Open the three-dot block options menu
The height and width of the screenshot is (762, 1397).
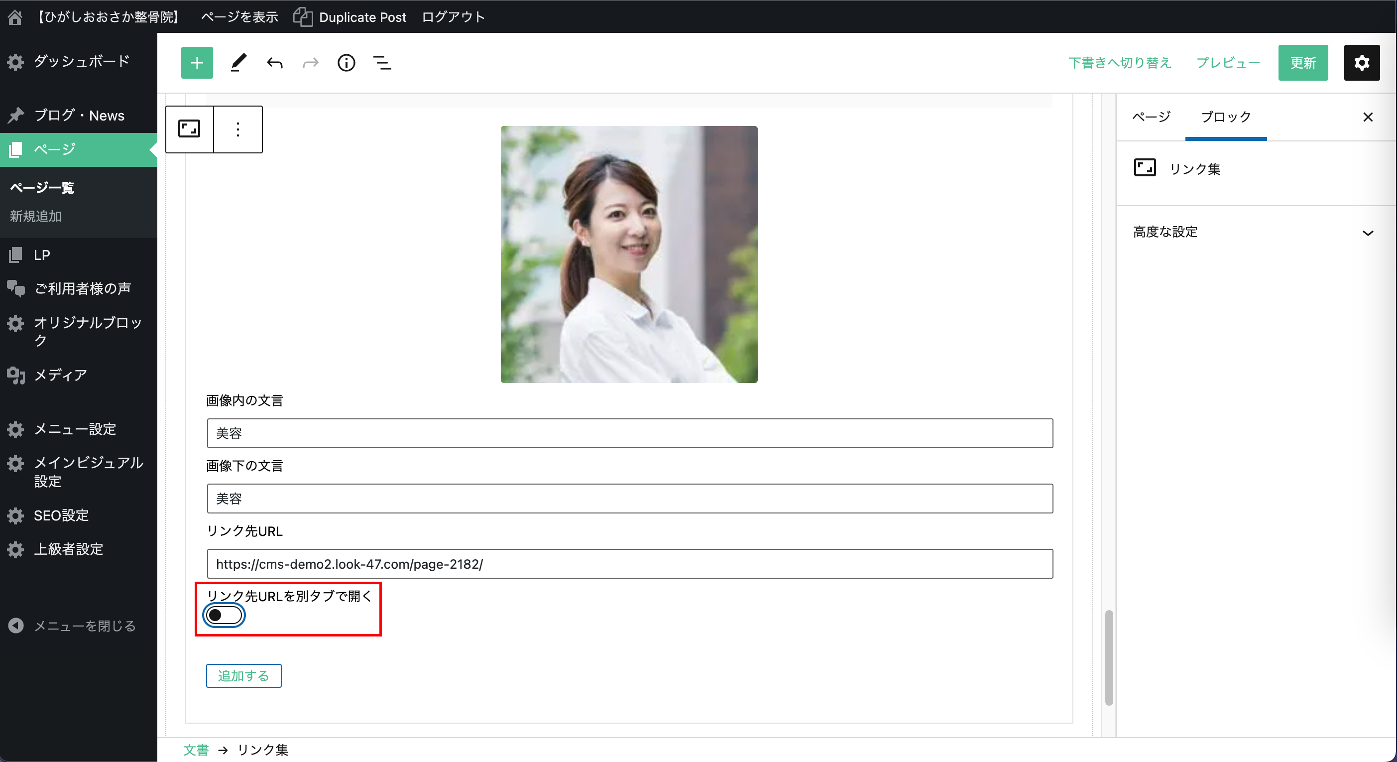point(237,129)
